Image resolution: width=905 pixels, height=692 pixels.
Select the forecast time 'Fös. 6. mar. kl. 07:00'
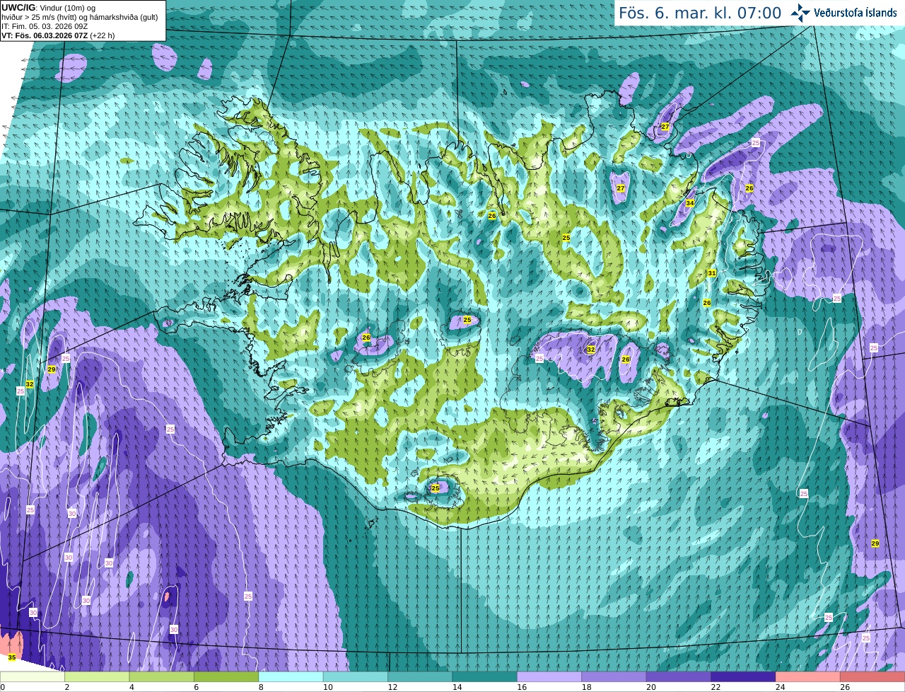pos(700,13)
